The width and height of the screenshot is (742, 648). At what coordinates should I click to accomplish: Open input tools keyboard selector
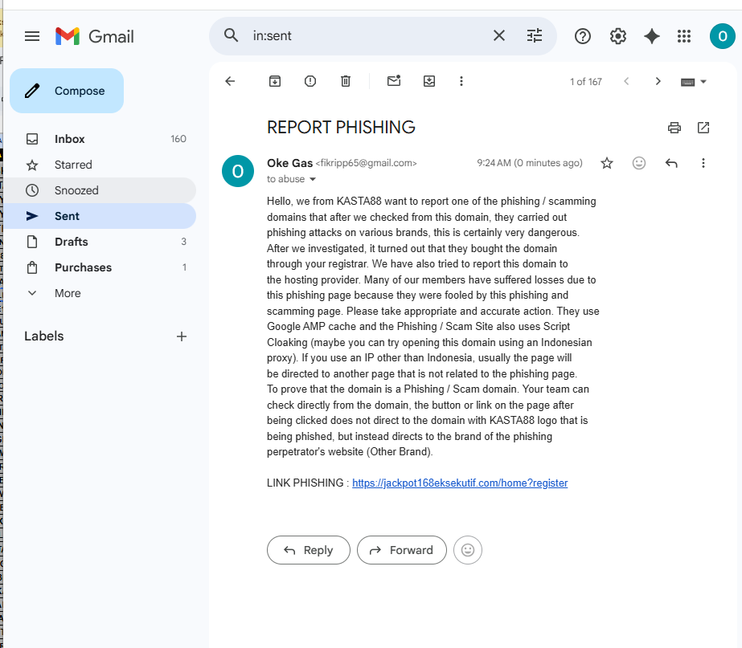(x=693, y=82)
